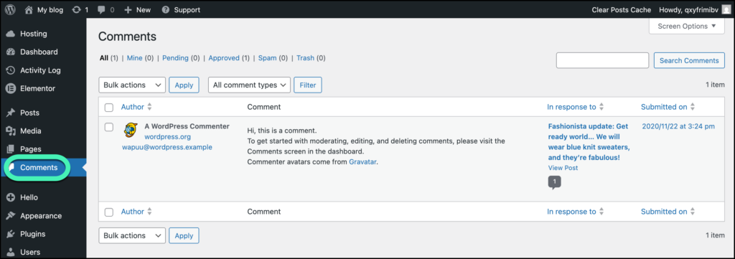Viewport: 735px width, 259px height.
Task: Expand the Screen Options panel
Action: coord(687,27)
